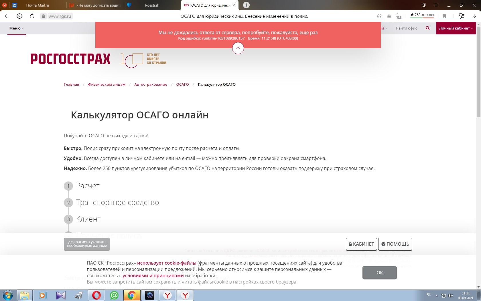Click the Yandex home button in address bar

coord(19,16)
